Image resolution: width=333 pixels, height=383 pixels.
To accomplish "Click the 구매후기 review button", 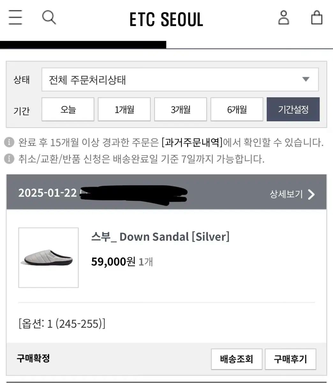I will click(x=290, y=359).
